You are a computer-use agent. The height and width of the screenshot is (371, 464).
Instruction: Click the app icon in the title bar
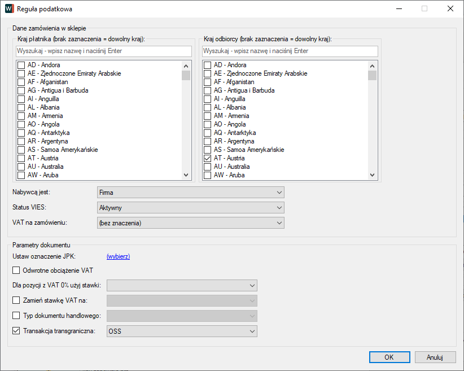[9, 9]
